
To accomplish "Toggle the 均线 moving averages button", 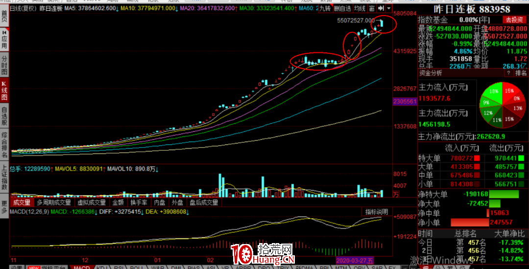I will (x=360, y=8).
